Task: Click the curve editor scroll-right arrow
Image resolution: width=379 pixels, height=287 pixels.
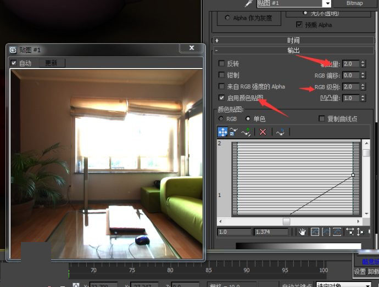Action: 358,221
